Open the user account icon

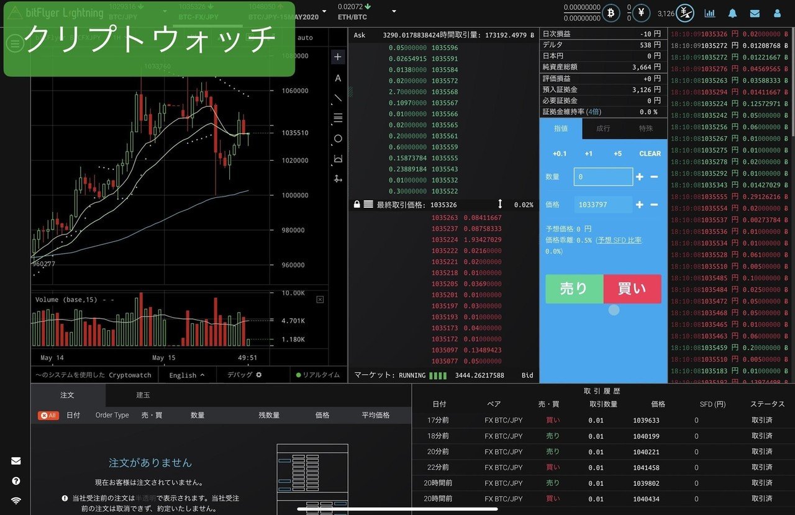point(777,13)
